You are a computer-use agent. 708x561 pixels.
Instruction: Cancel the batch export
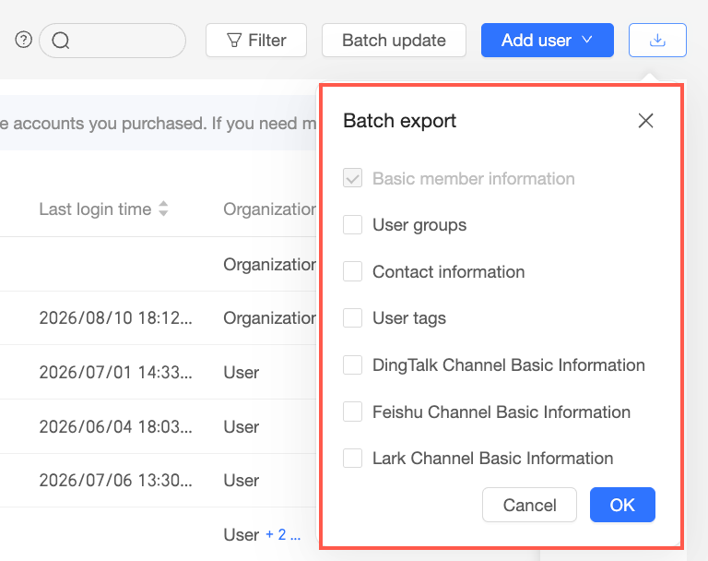pos(529,505)
